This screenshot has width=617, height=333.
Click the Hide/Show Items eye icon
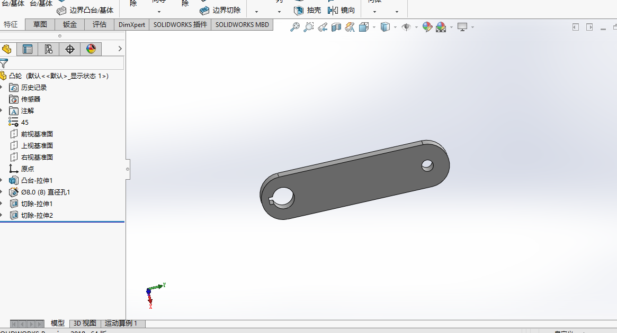coord(406,27)
